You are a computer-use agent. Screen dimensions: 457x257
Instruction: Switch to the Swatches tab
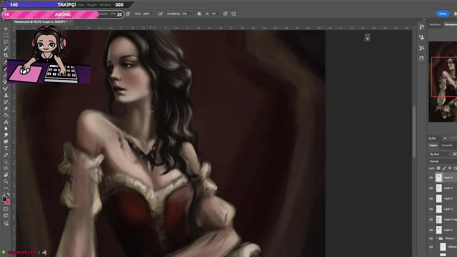[435, 24]
